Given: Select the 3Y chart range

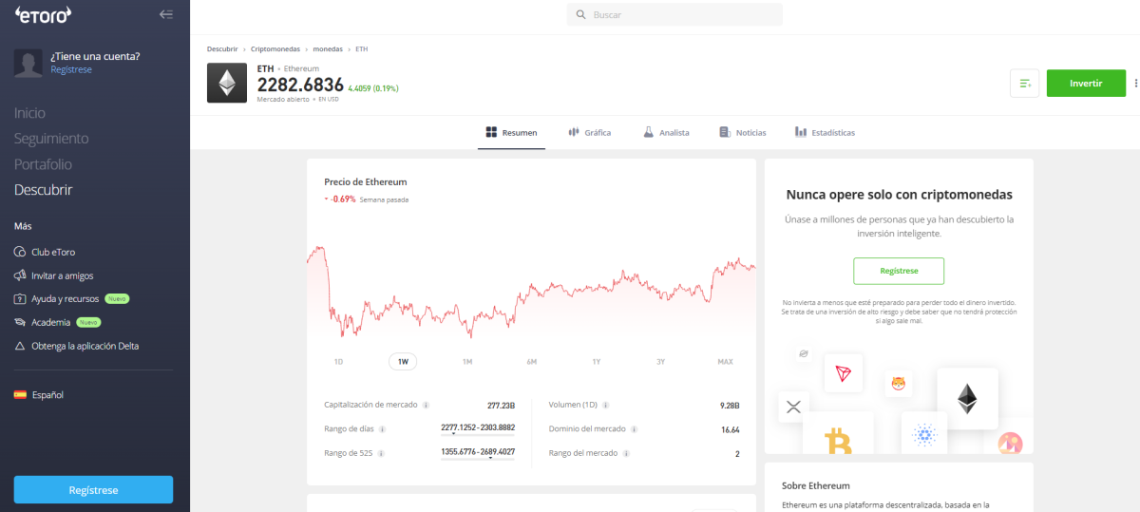Looking at the screenshot, I should [660, 362].
